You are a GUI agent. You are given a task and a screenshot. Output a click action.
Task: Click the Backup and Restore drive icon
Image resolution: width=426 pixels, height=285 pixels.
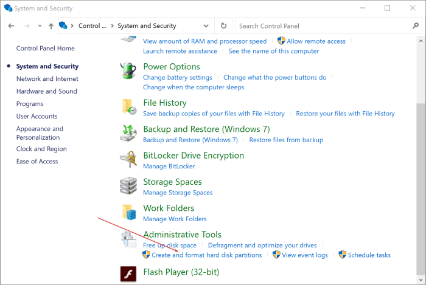[x=128, y=133]
